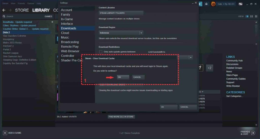Open the Friends menu

click(x=21, y=3)
